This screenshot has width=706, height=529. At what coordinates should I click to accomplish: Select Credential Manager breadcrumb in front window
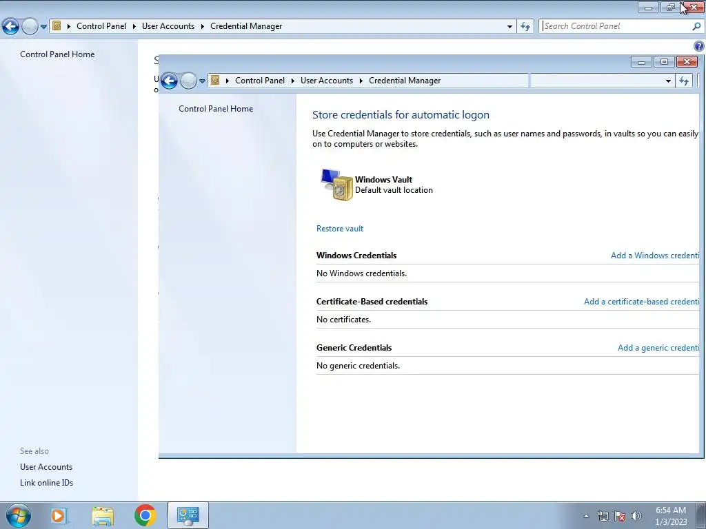pyautogui.click(x=405, y=81)
